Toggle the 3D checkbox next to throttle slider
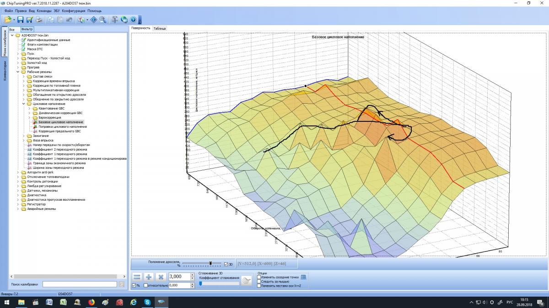Screen dimensions: 549x308 (226, 264)
